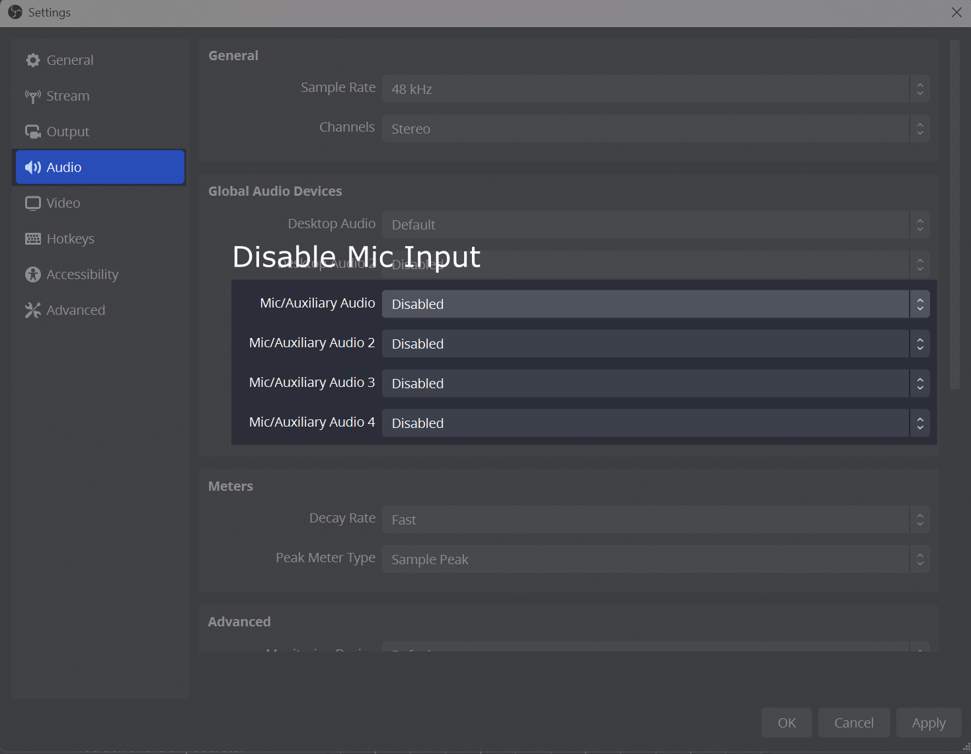Open Output settings via its sidebar icon

pos(32,131)
